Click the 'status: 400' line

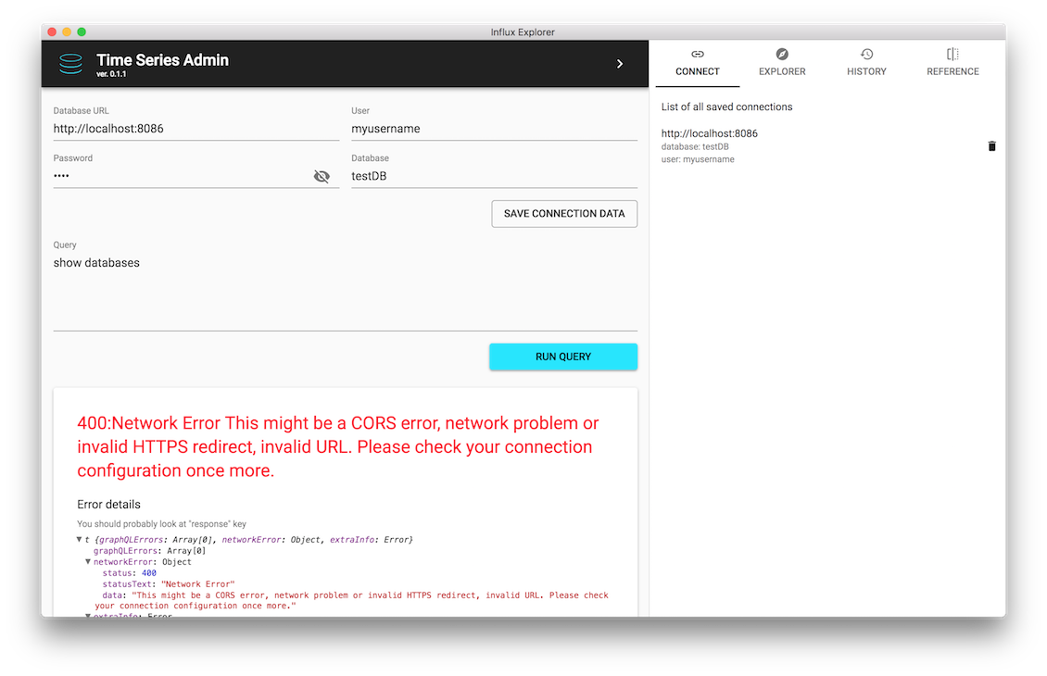pos(129,573)
